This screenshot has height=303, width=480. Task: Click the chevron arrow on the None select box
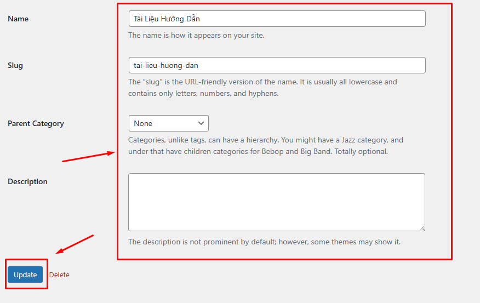click(201, 123)
